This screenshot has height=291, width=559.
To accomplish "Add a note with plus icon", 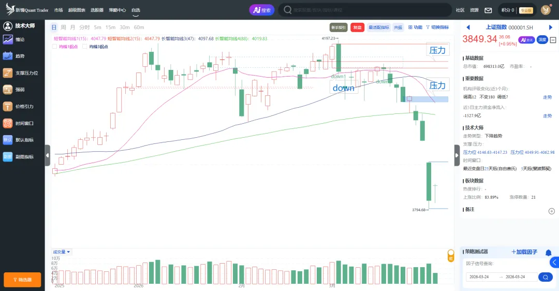I will click(552, 211).
